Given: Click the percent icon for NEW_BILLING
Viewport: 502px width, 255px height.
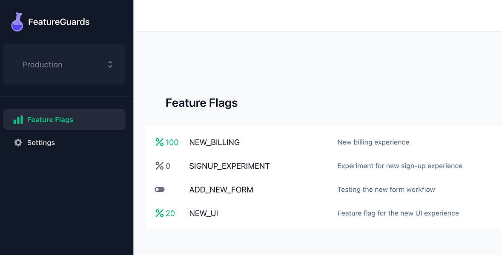Looking at the screenshot, I should click(x=159, y=142).
